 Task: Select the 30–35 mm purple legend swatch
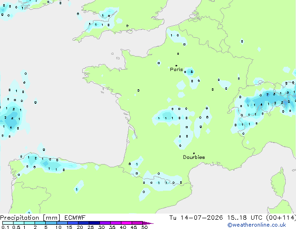tap(105, 223)
